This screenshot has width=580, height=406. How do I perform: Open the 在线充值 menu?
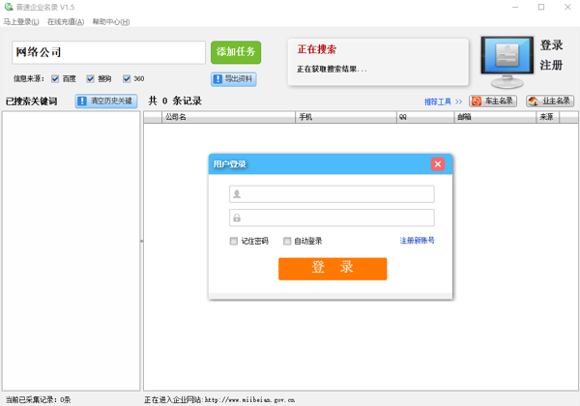[x=66, y=21]
